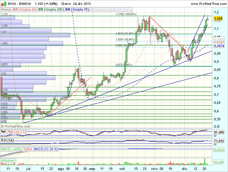
Task: Click the 0,718 support level label
Action: (x=4, y=90)
